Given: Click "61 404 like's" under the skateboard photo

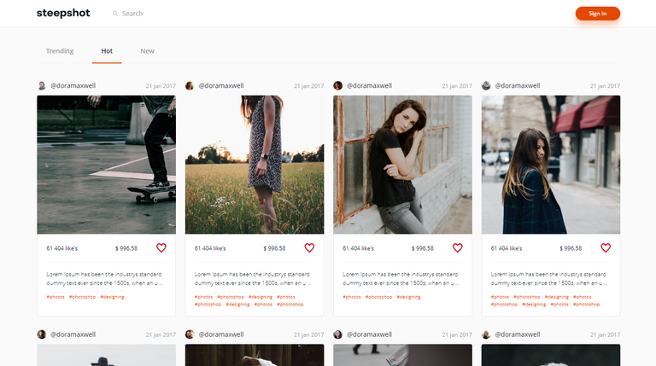Looking at the screenshot, I should click(x=61, y=248).
